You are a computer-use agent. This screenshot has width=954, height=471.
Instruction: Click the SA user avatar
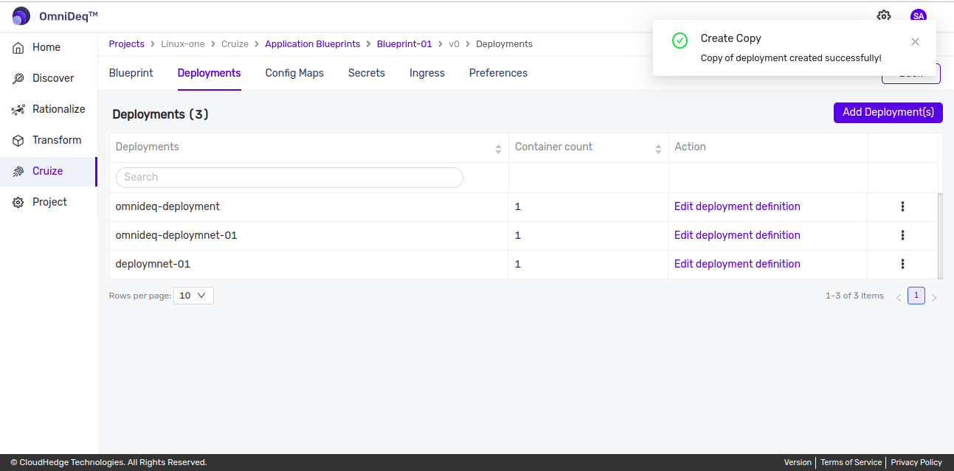[x=918, y=16]
